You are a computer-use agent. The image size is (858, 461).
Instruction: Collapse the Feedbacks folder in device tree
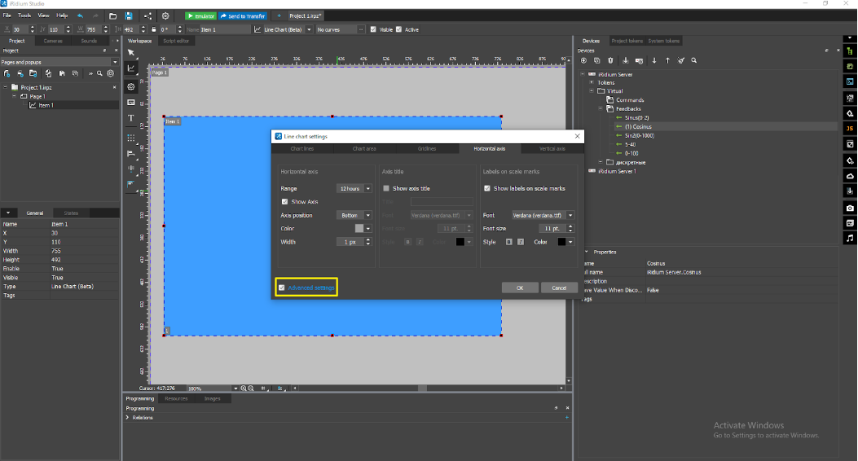click(x=600, y=108)
